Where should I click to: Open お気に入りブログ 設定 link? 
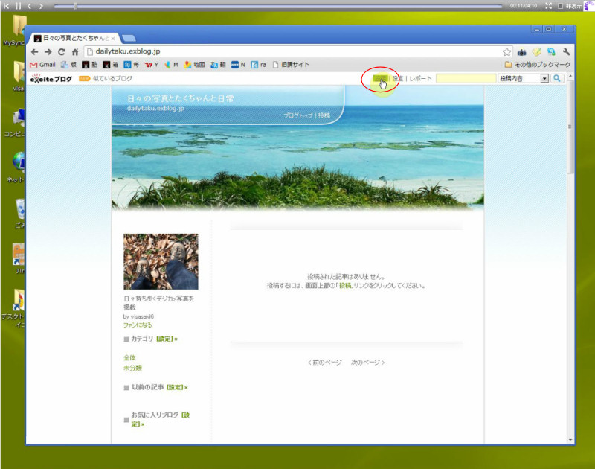pyautogui.click(x=185, y=415)
